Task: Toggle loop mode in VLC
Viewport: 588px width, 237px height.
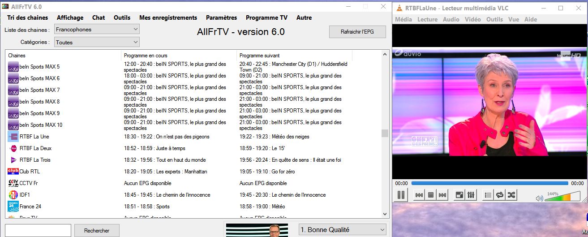Action: tap(500, 195)
